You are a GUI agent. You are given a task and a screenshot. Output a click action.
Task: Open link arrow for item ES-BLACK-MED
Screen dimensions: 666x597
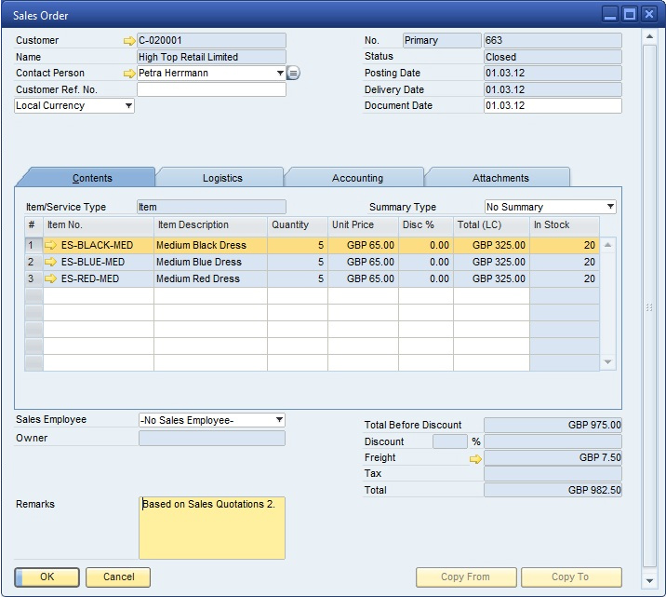tap(51, 246)
